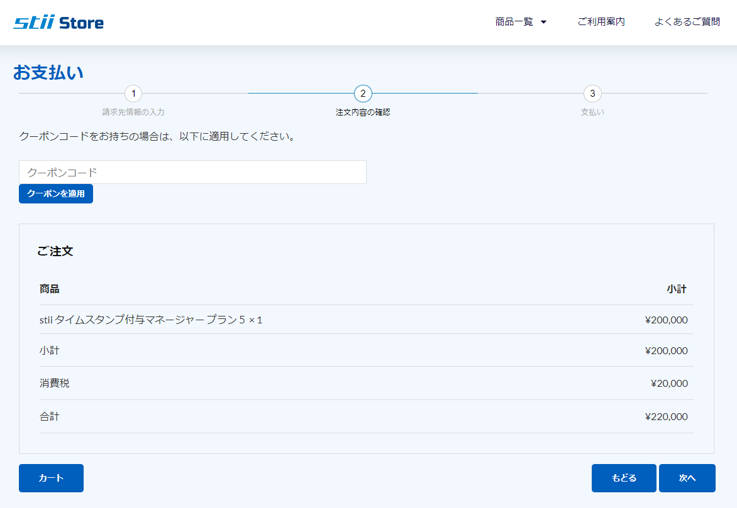Screen dimensions: 737x508
Task: Click the stii Store logo
Action: click(x=58, y=23)
